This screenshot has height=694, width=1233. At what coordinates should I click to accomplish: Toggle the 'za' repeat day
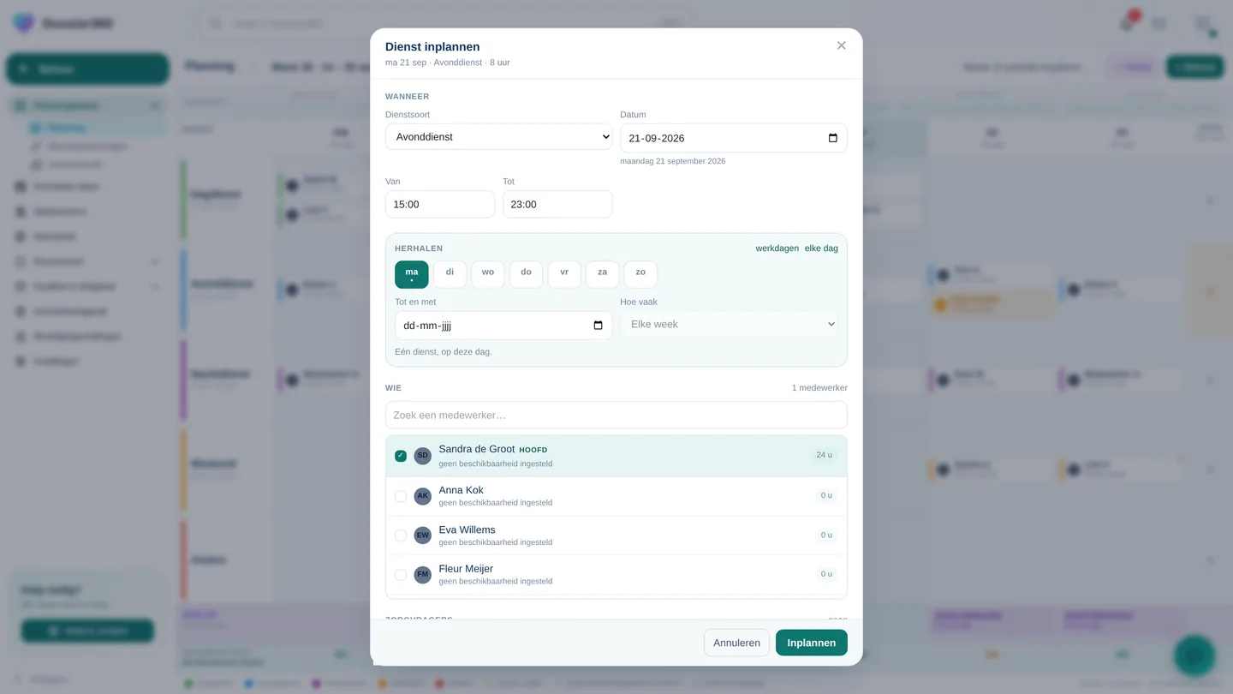603,274
